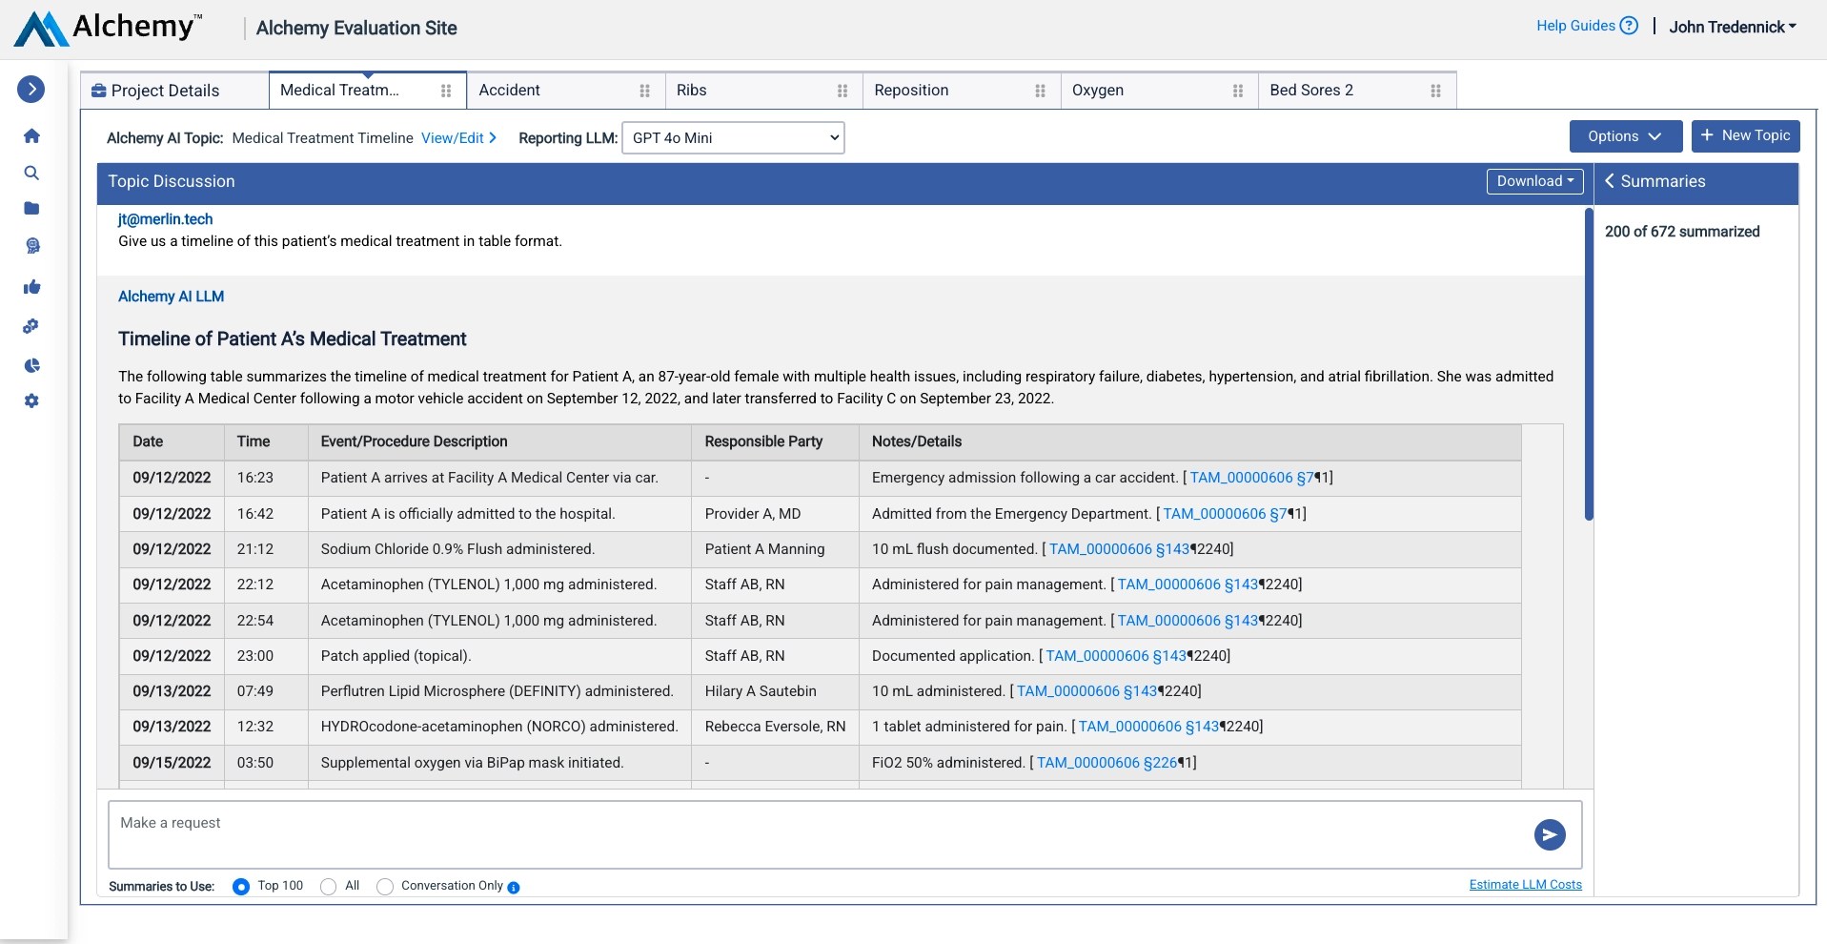Open the AI head sidebar icon
The image size is (1827, 944).
click(x=32, y=246)
